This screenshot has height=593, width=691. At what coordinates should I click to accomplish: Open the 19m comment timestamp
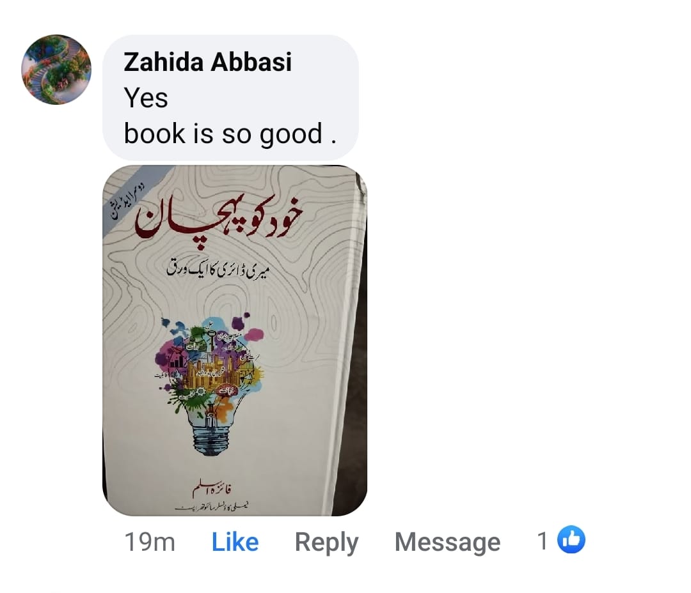tap(150, 541)
